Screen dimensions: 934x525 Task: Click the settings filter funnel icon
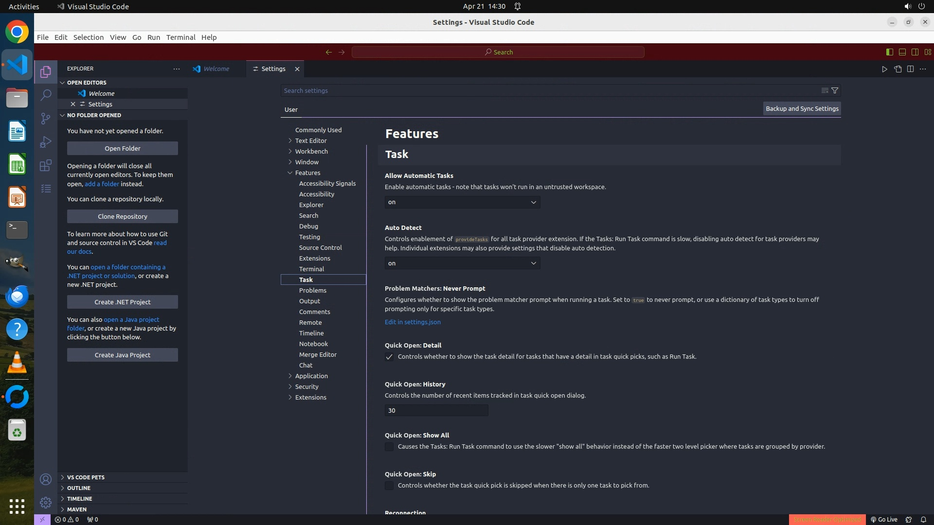pyautogui.click(x=835, y=90)
